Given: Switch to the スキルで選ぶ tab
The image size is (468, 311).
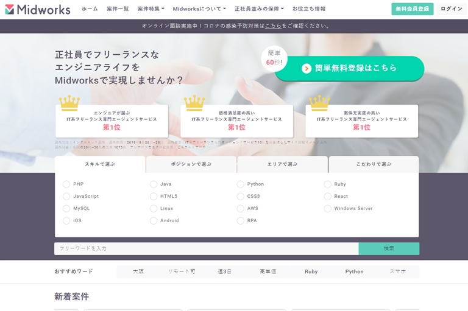Looking at the screenshot, I should (x=100, y=164).
